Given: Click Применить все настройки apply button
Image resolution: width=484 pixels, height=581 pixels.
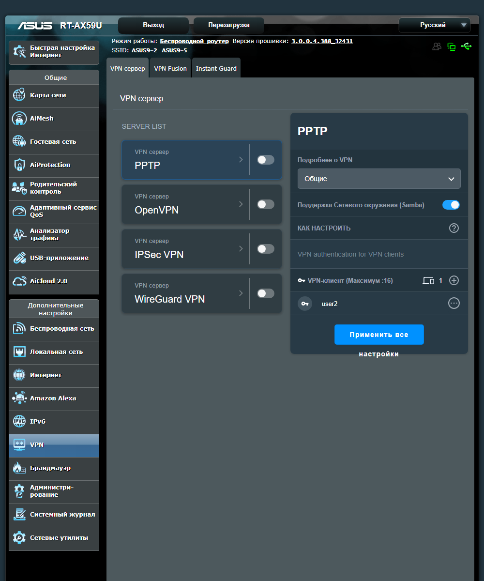Looking at the screenshot, I should 379,335.
